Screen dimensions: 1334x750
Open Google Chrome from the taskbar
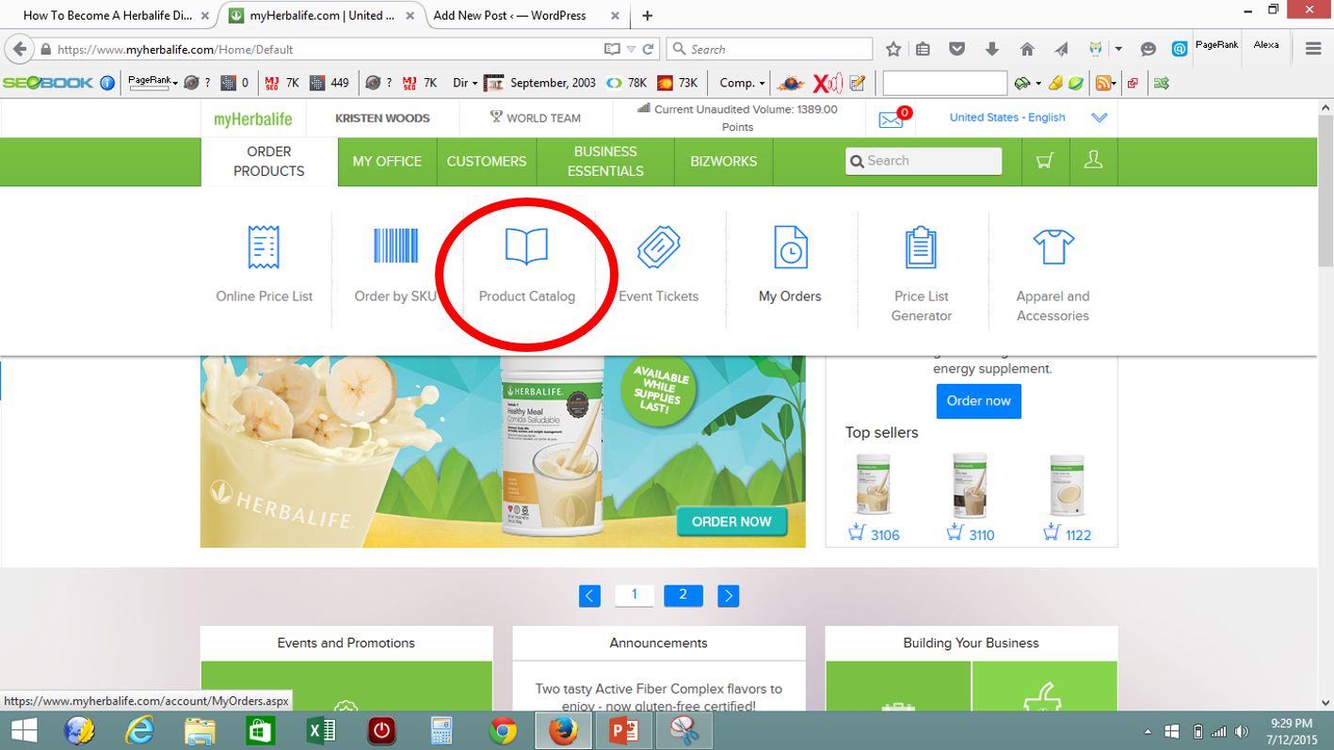[x=503, y=731]
